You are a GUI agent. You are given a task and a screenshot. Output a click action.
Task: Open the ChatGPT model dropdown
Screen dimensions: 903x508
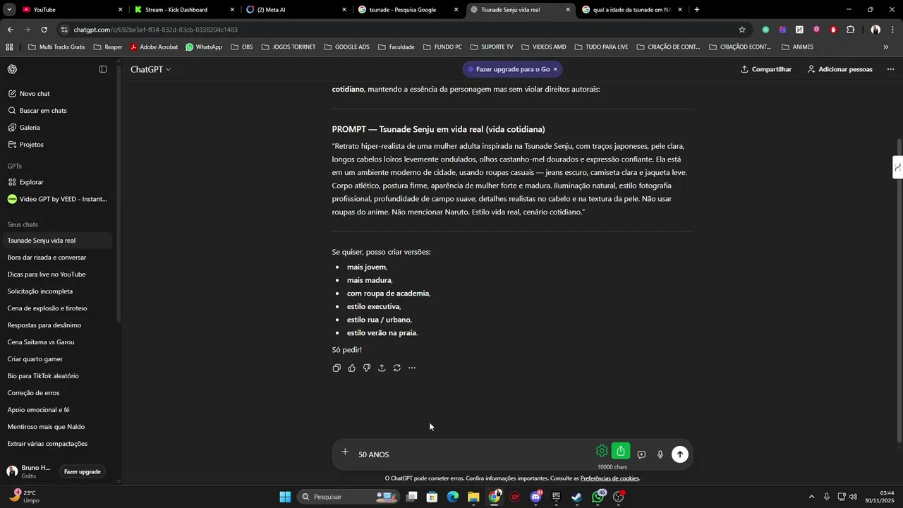pyautogui.click(x=150, y=69)
